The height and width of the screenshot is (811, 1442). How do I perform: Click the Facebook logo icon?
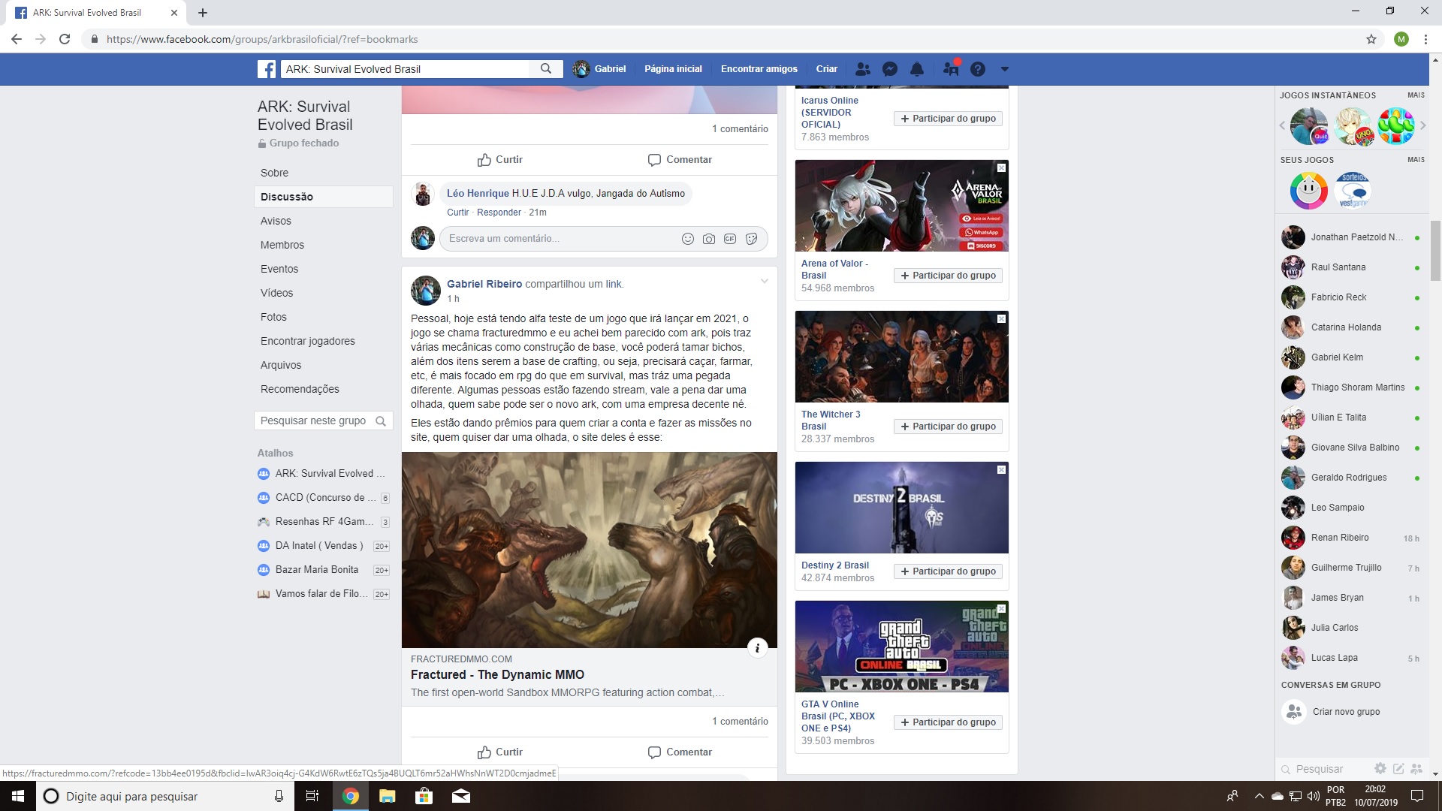[x=267, y=69]
